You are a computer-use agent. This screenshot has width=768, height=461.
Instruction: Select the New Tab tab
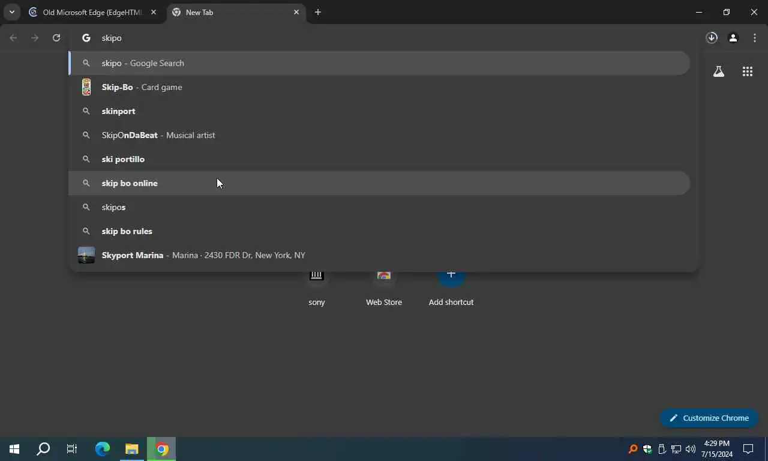pyautogui.click(x=236, y=12)
